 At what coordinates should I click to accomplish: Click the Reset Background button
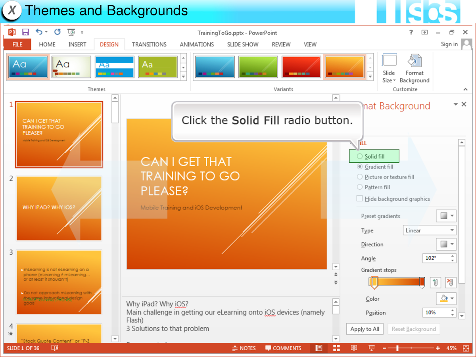click(x=414, y=329)
